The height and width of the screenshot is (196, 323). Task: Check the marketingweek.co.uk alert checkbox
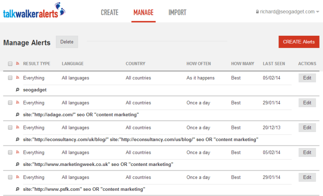[10, 152]
